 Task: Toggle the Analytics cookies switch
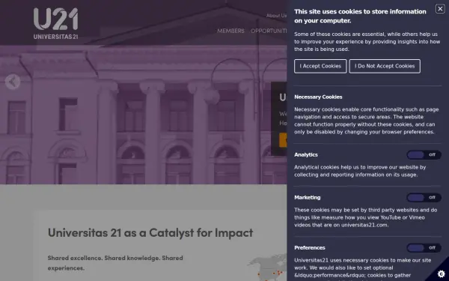[x=424, y=155]
